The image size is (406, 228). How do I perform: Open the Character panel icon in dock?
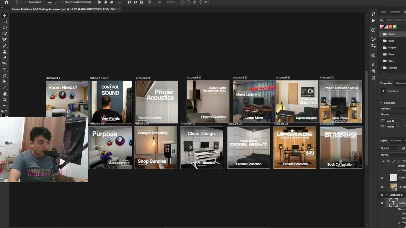coord(373,65)
